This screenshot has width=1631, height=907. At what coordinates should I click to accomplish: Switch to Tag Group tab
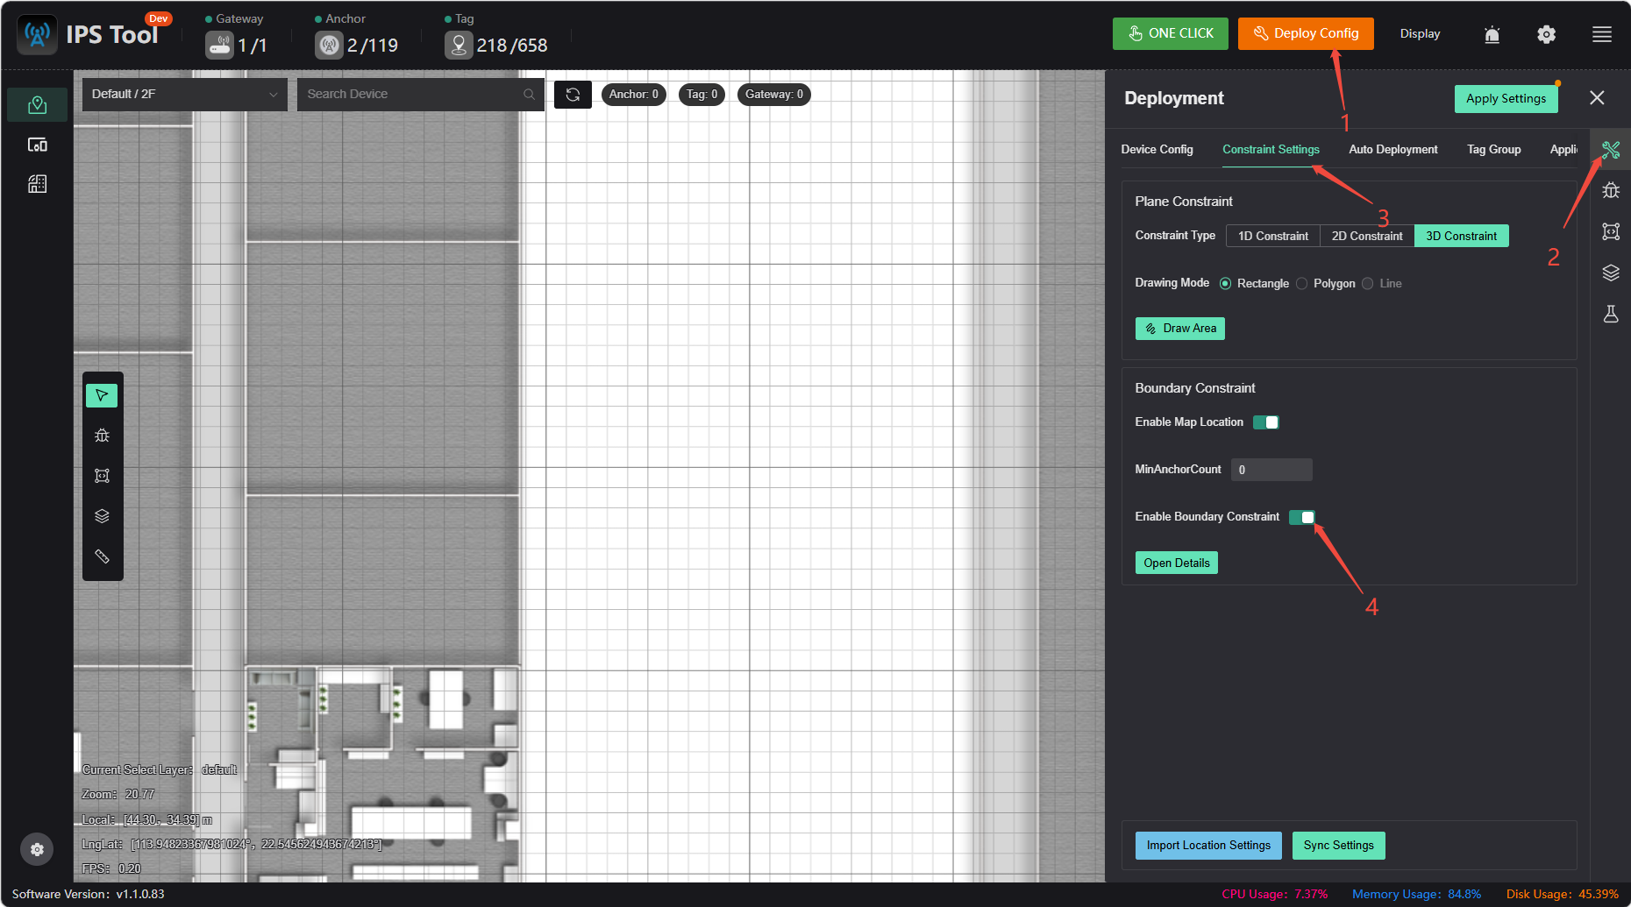(1493, 150)
